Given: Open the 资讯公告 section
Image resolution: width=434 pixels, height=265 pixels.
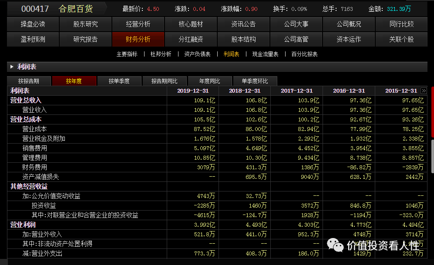Looking at the screenshot, I should (244, 24).
